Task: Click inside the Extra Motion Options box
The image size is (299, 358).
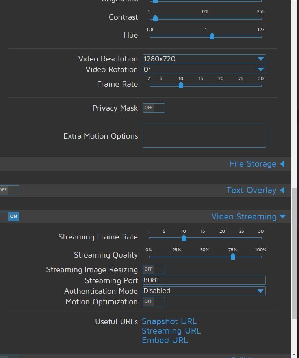Action: tap(204, 135)
